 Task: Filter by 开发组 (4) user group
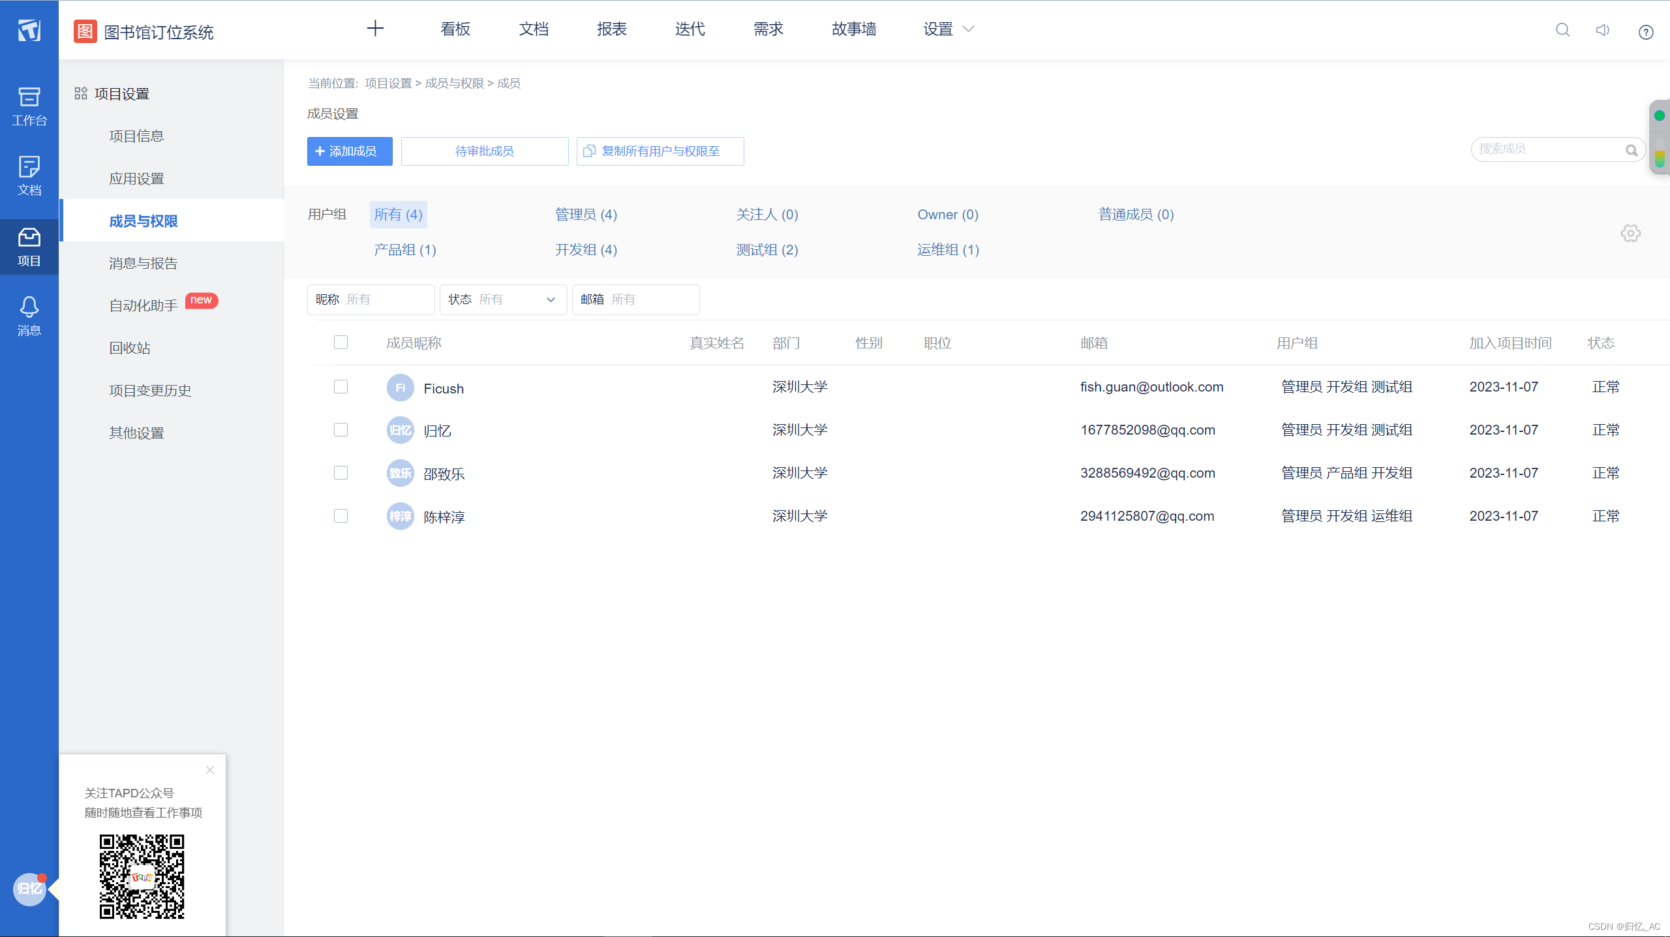586,250
